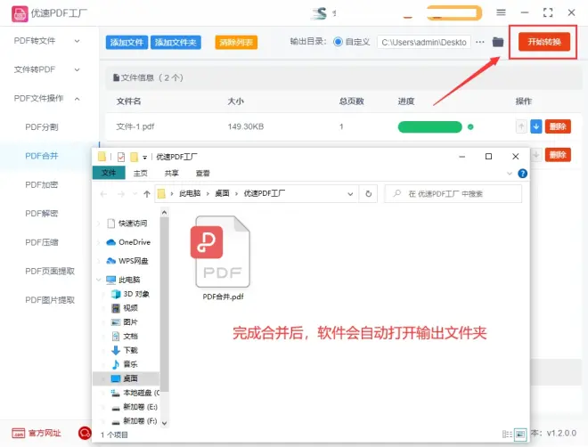Click the 在 优速PDF工厂 中搜索 box
This screenshot has height=447, width=588.
453,194
